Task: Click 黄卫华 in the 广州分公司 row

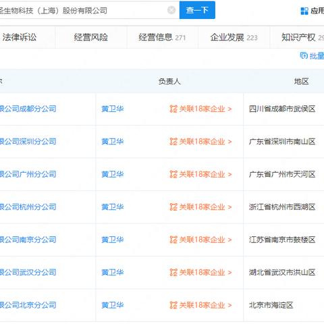Action: coord(113,174)
